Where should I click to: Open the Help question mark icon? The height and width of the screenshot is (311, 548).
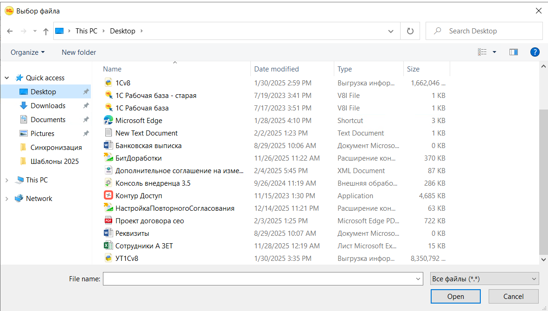535,52
